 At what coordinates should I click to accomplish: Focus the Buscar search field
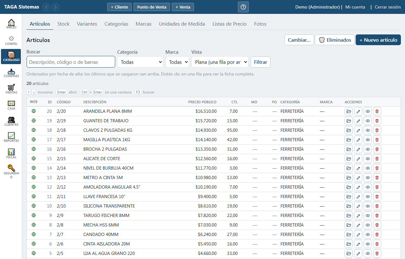tap(71, 62)
